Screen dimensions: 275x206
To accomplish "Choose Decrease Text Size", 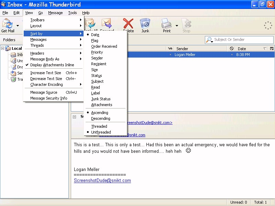I will [x=53, y=79].
